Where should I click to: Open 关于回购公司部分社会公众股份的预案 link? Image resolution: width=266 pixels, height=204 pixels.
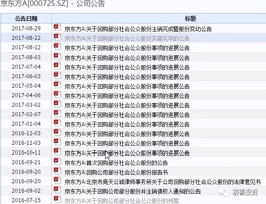pyautogui.click(x=121, y=201)
